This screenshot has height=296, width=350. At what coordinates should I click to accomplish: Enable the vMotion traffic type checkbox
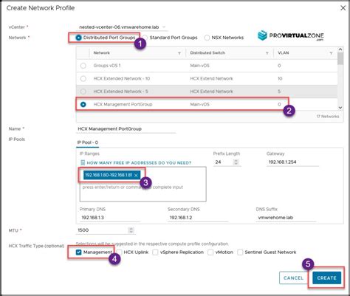point(210,252)
